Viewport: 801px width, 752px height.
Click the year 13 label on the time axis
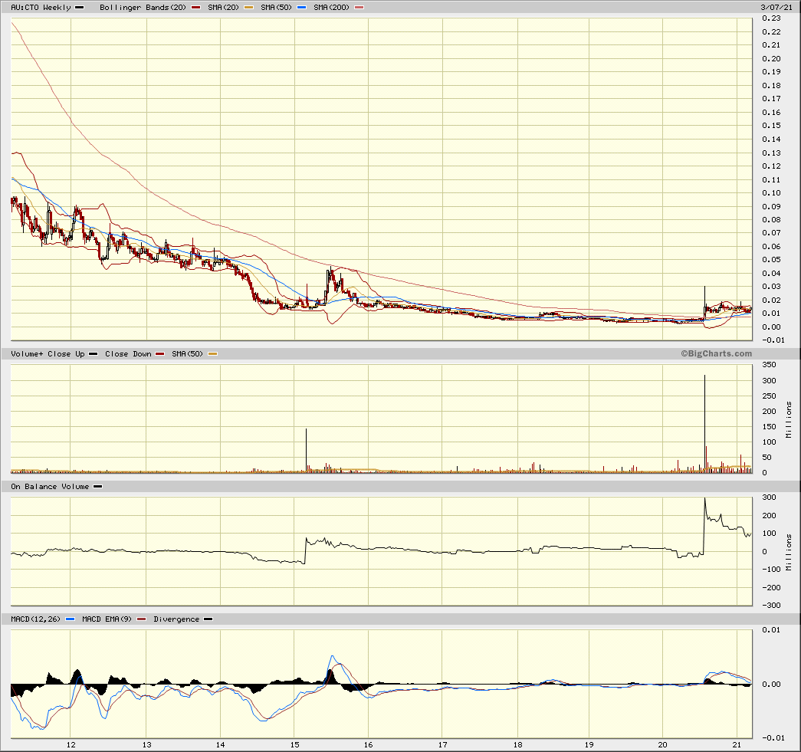coord(146,745)
